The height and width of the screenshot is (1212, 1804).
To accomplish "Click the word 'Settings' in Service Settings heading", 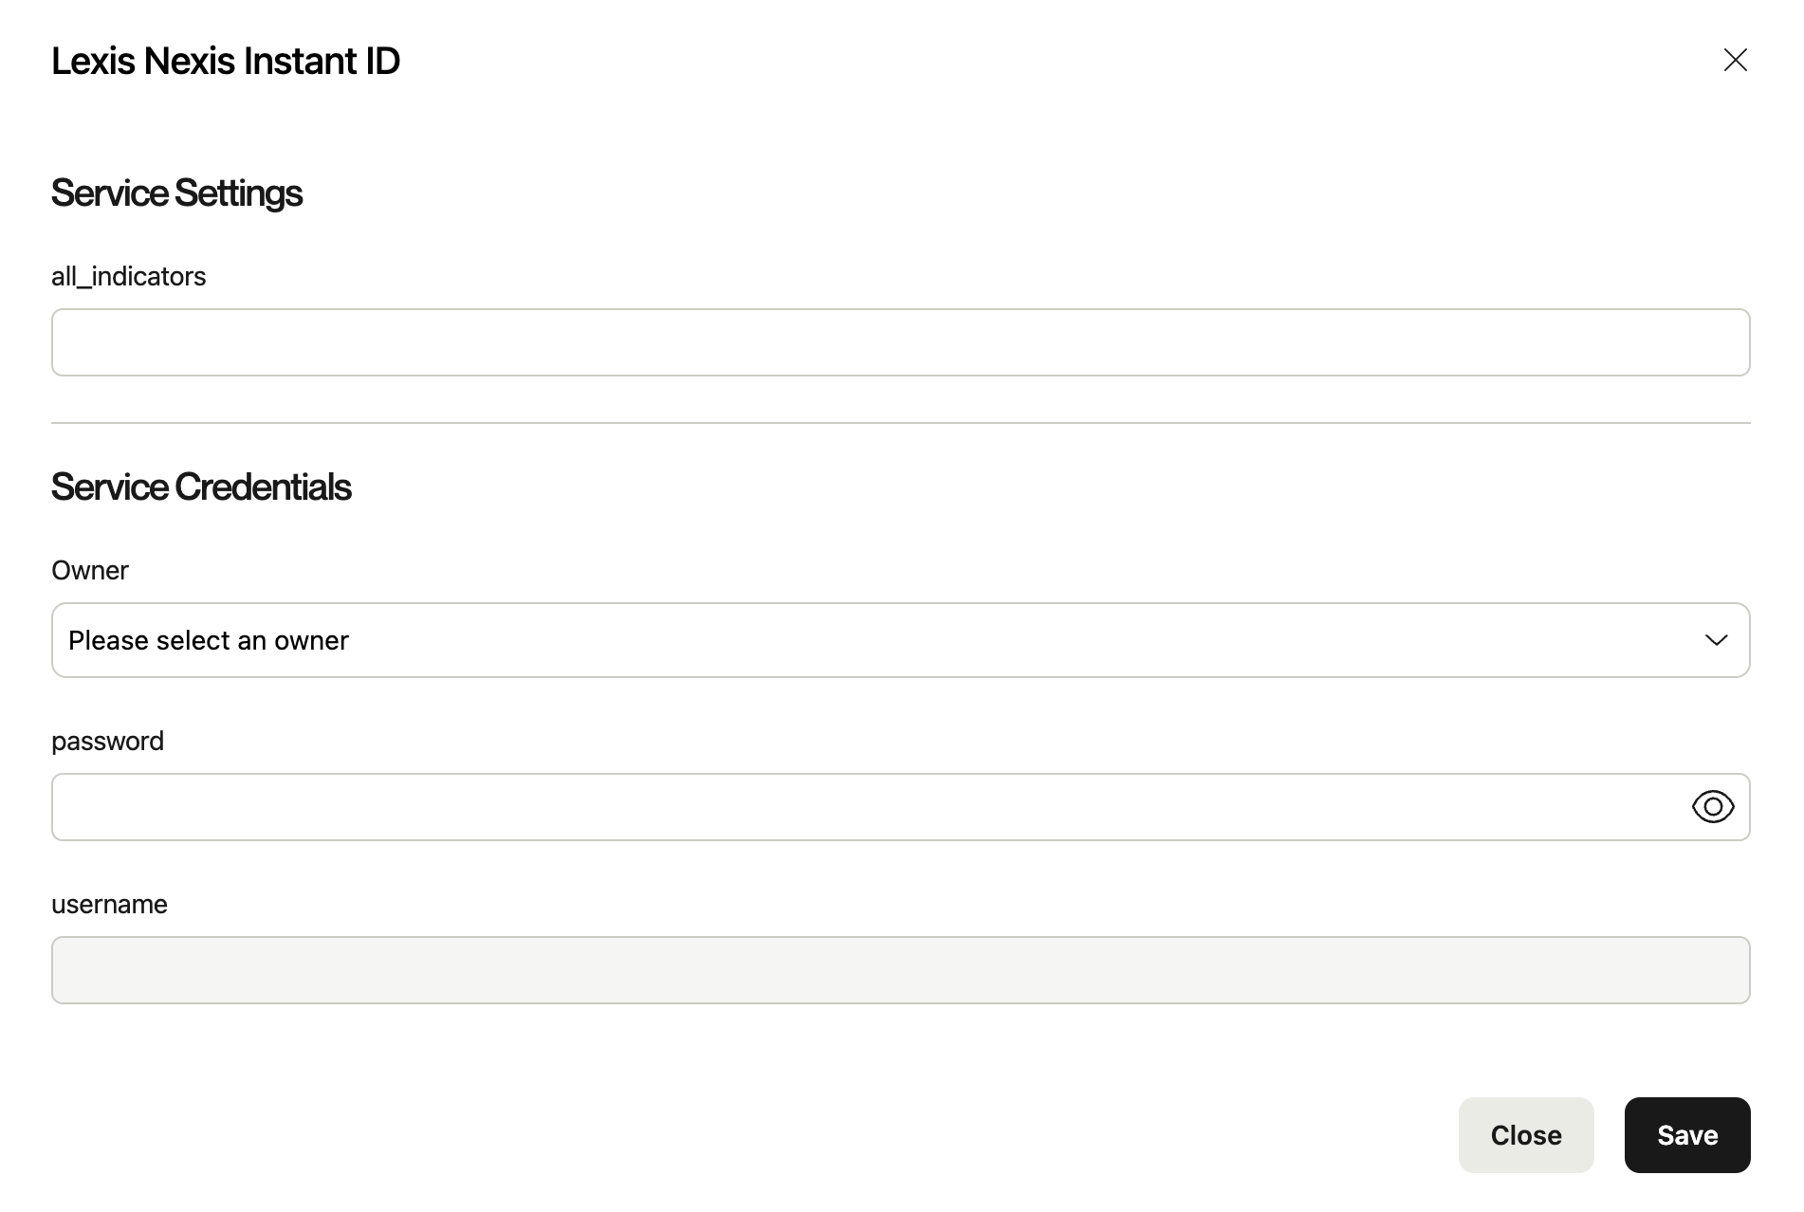I will (238, 193).
